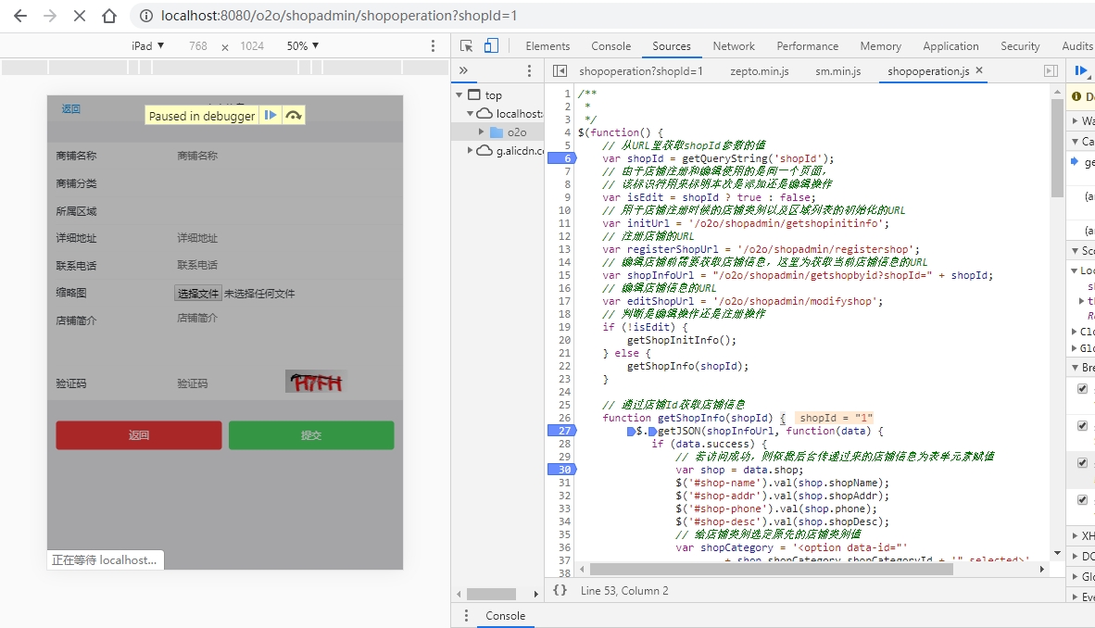
Task: Close the shopoperation.js file tab
Action: [x=979, y=70]
